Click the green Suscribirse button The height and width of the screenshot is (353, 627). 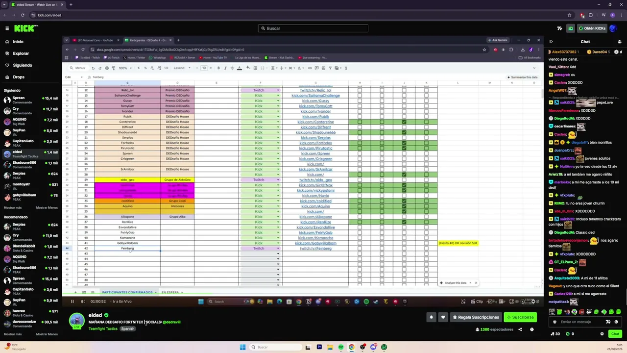(x=520, y=317)
